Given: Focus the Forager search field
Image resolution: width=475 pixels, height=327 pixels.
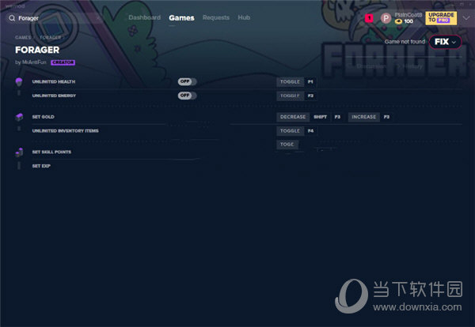Looking at the screenshot, I should (55, 18).
